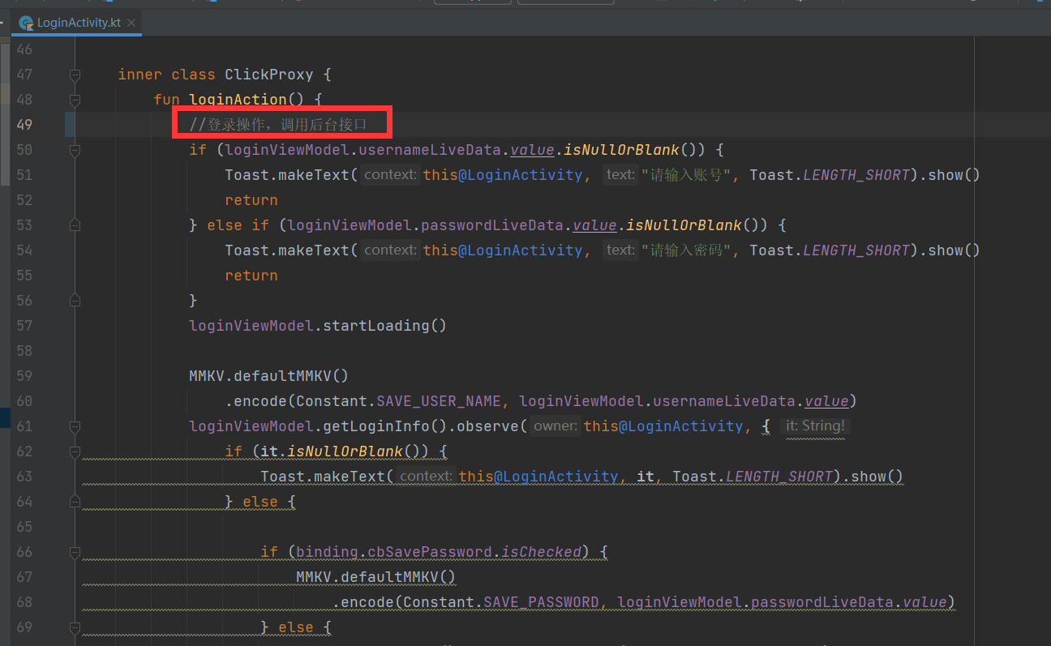Image resolution: width=1051 pixels, height=646 pixels.
Task: Click the 'owner:' parameter hint on line 61
Action: (x=556, y=426)
